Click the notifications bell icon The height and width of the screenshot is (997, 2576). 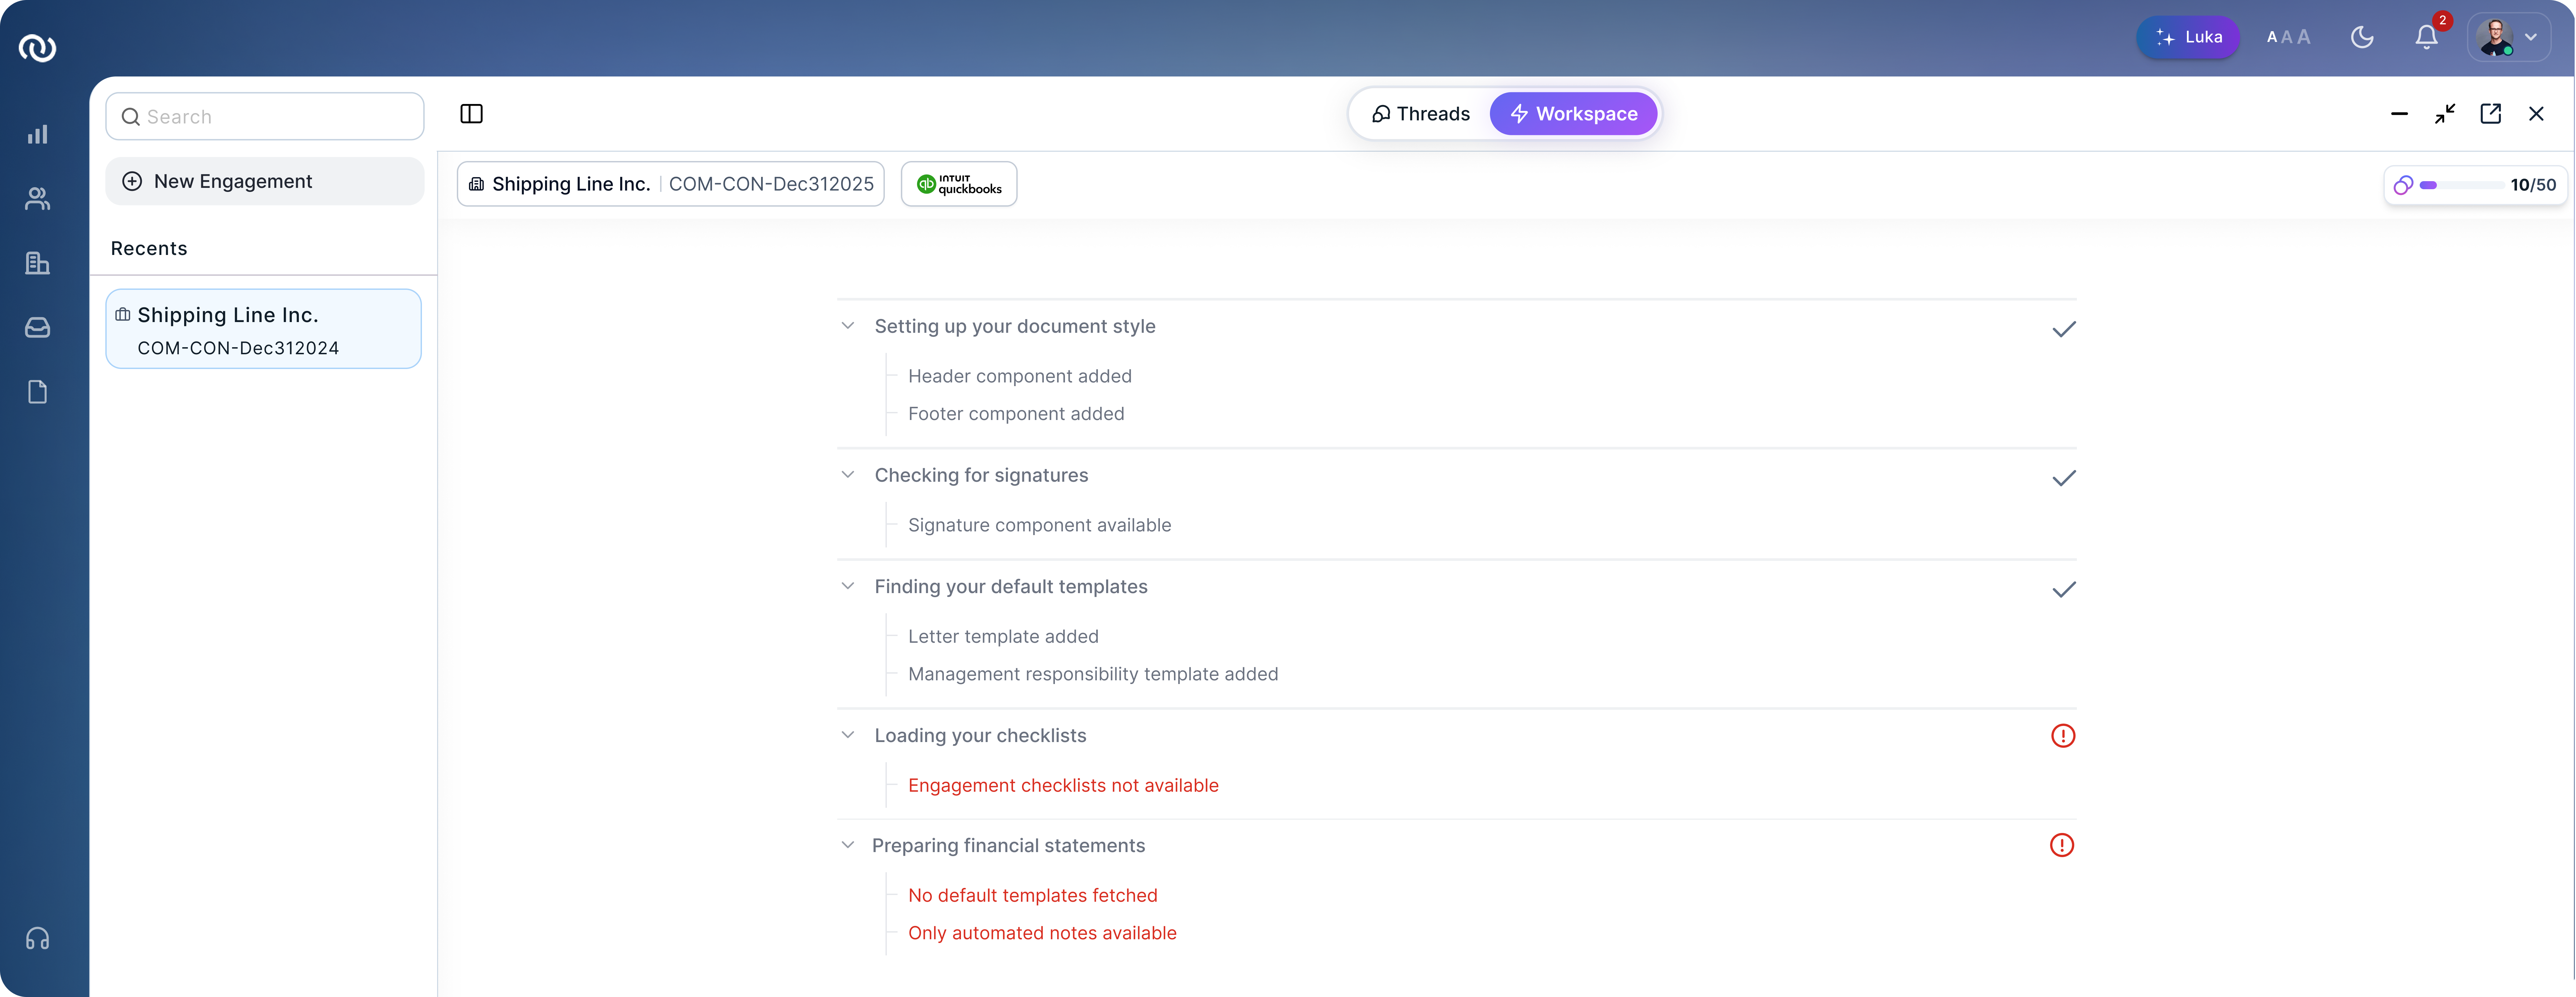pyautogui.click(x=2426, y=37)
